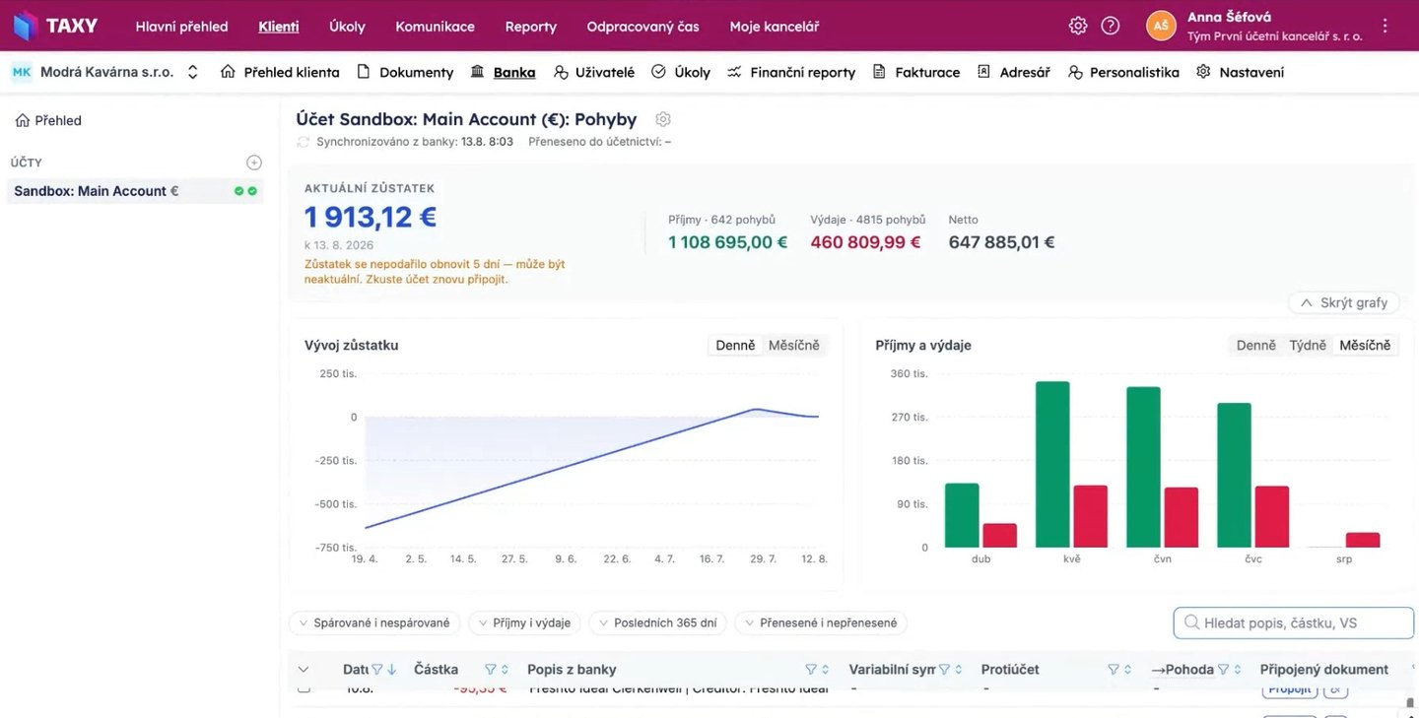Select Sandbox: Main Account € in sidebar
Viewport: 1419px width, 718px height.
pos(135,191)
